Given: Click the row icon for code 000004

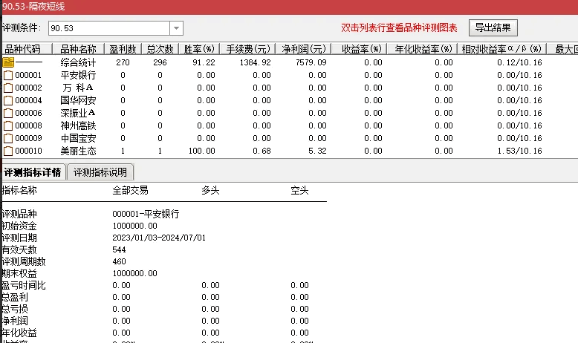Looking at the screenshot, I should click(x=8, y=100).
